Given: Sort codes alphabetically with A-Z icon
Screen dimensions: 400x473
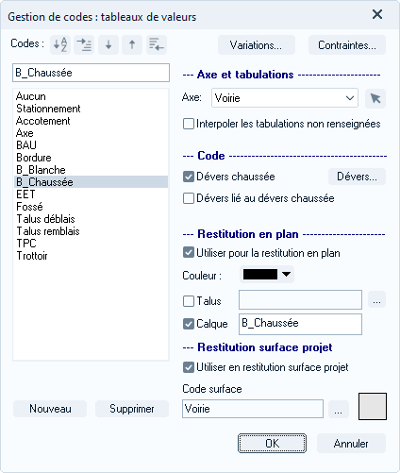Looking at the screenshot, I should point(60,44).
